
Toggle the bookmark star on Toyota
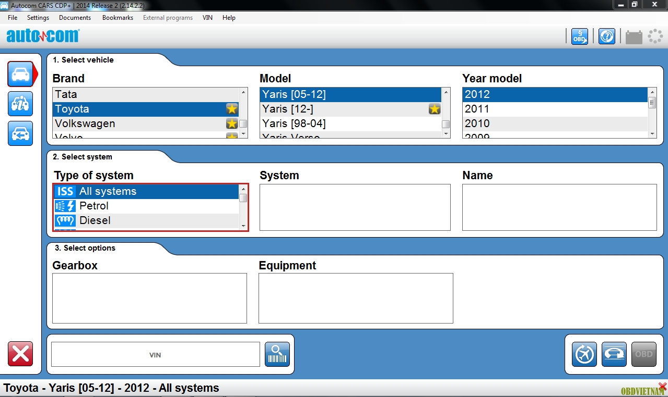pyautogui.click(x=232, y=109)
